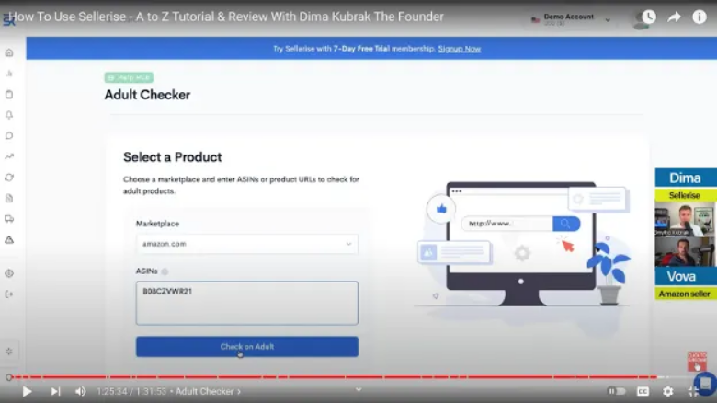Click the Signup Now link

coord(459,49)
